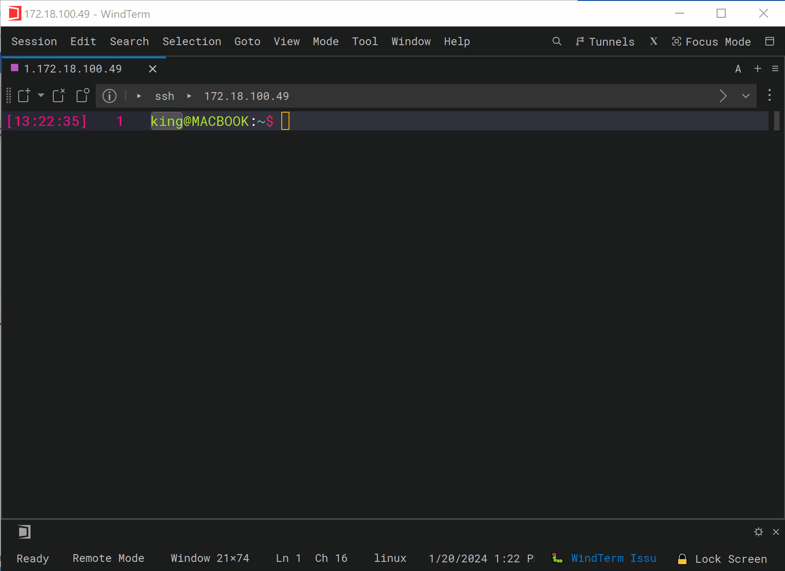This screenshot has width=785, height=571.
Task: Enable Focus Mode
Action: 712,42
